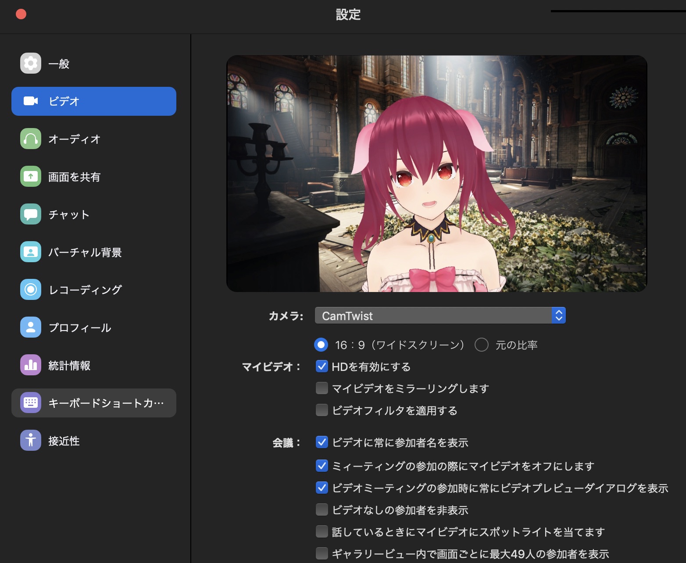Image resolution: width=686 pixels, height=563 pixels.
Task: Check マイビデオにスポットライトを当てます option
Action: coord(322,532)
